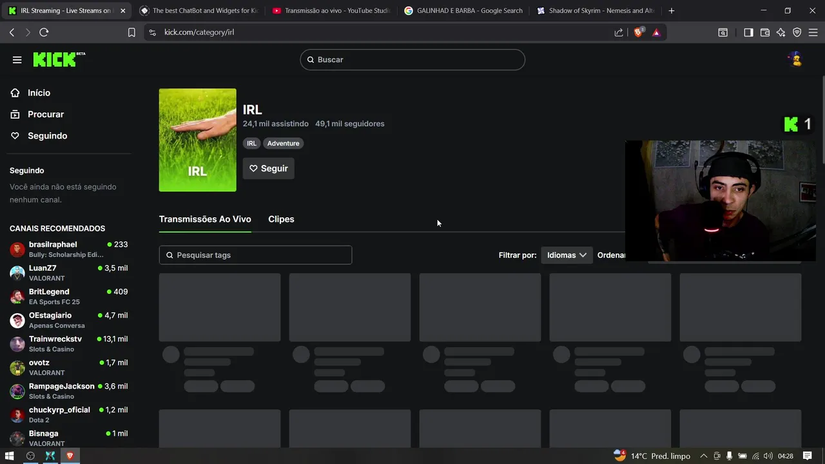Image resolution: width=825 pixels, height=464 pixels.
Task: Open Bisnaga recommended channel
Action: pyautogui.click(x=69, y=438)
